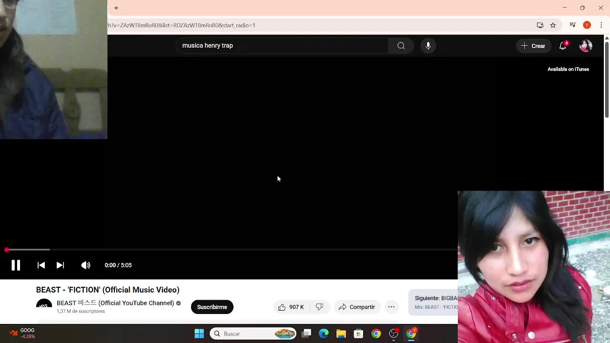This screenshot has width=610, height=343.
Task: Open the YouTube account avatar menu
Action: [x=586, y=46]
